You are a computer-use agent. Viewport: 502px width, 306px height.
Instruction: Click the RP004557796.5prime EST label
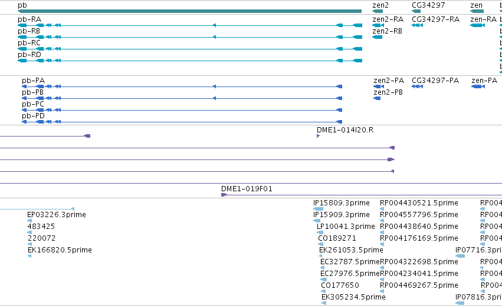419,215
